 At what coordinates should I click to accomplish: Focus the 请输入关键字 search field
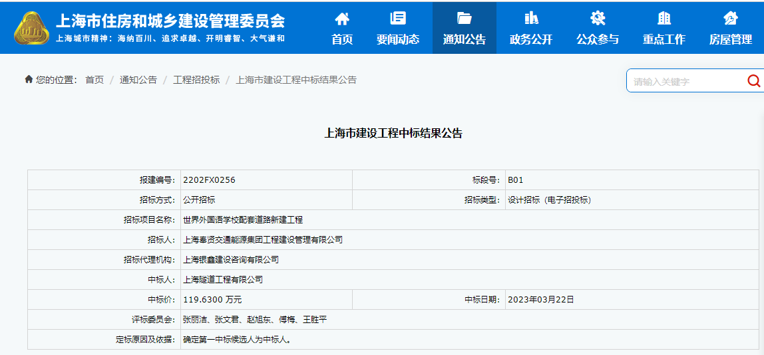685,81
